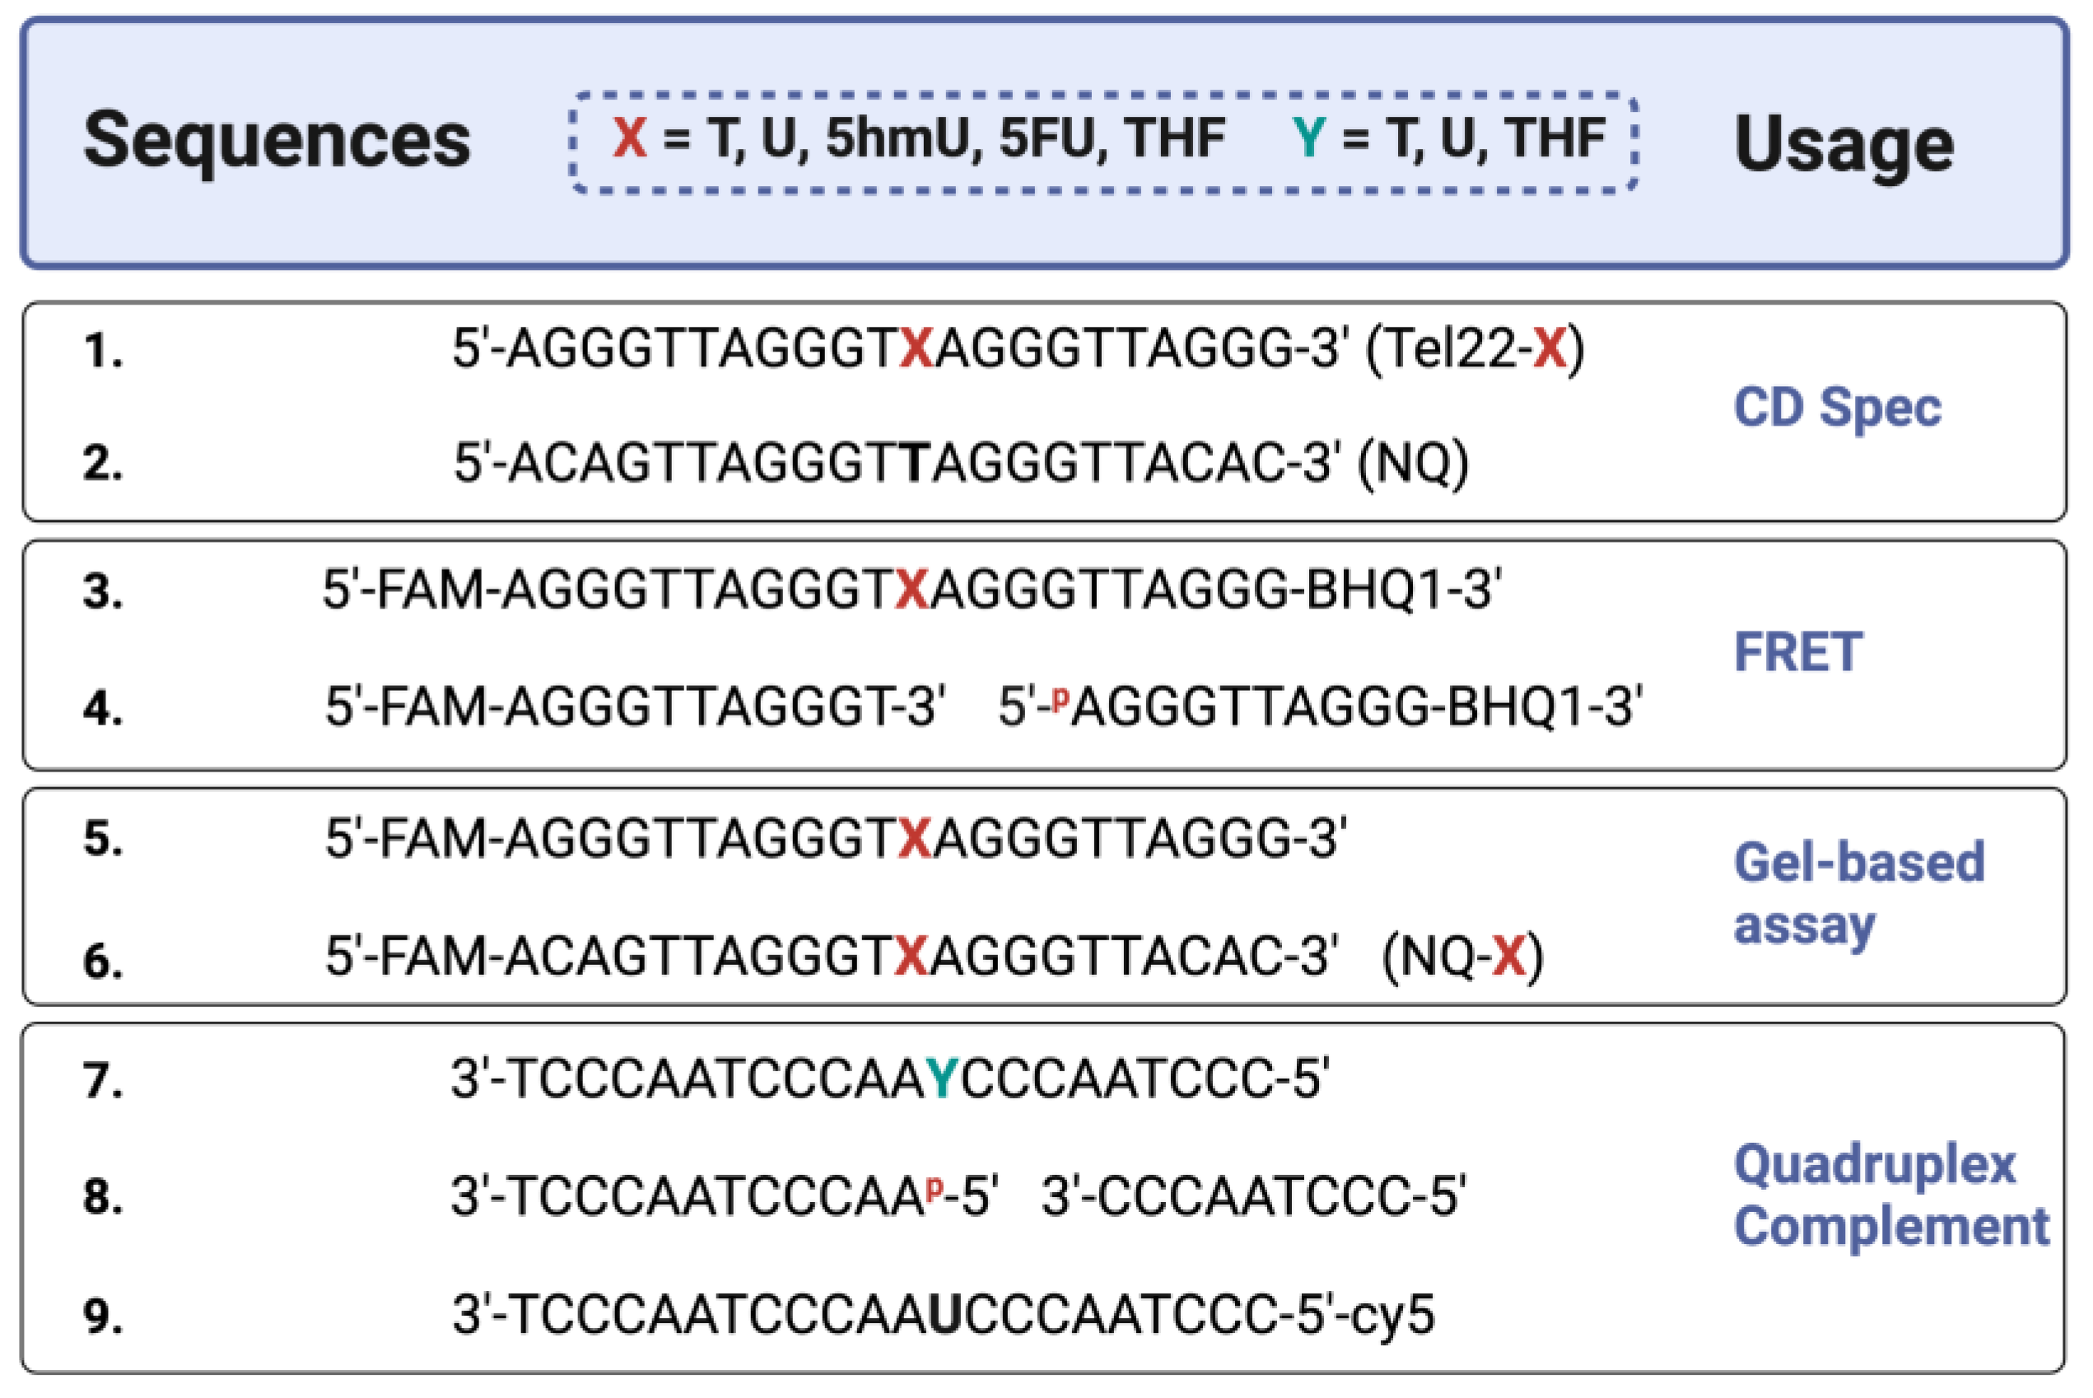Click the Gel-based assay usage label
The width and height of the screenshot is (2093, 1398).
[1858, 893]
